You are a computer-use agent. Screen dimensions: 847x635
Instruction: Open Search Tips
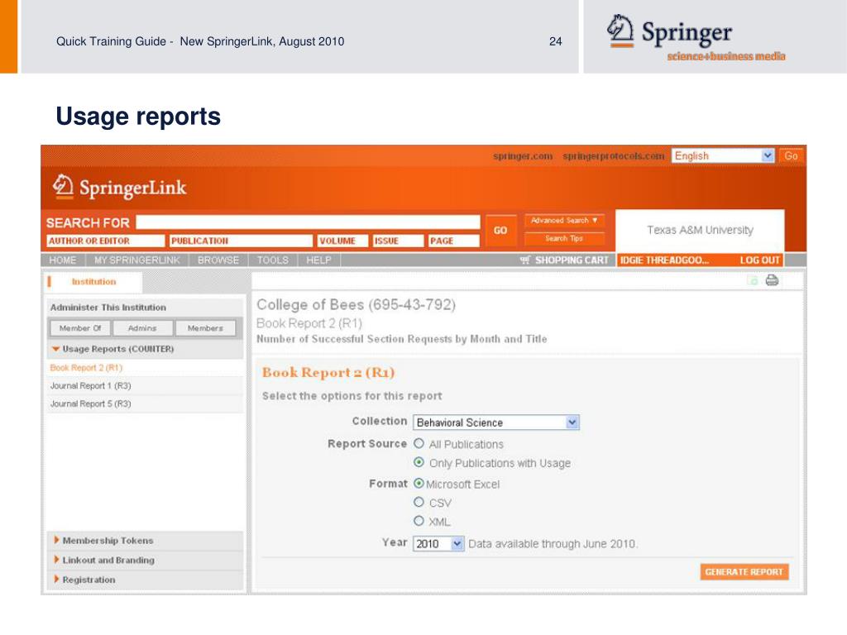(564, 238)
